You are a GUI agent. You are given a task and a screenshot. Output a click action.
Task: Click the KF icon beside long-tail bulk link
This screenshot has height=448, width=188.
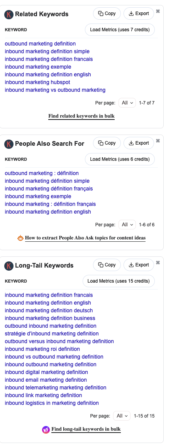pyautogui.click(x=46, y=429)
